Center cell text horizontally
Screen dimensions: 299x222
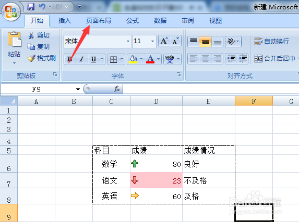coord(206,59)
